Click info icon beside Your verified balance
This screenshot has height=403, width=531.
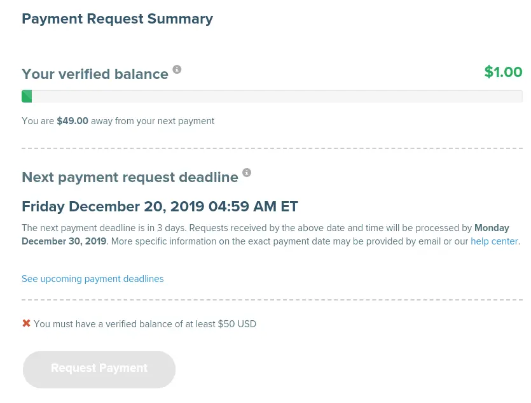[x=177, y=69]
